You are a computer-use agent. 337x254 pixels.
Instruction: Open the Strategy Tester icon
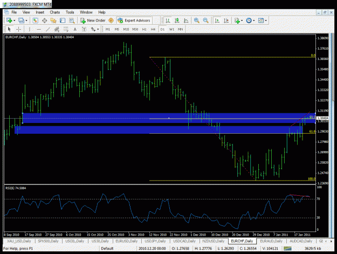72,20
